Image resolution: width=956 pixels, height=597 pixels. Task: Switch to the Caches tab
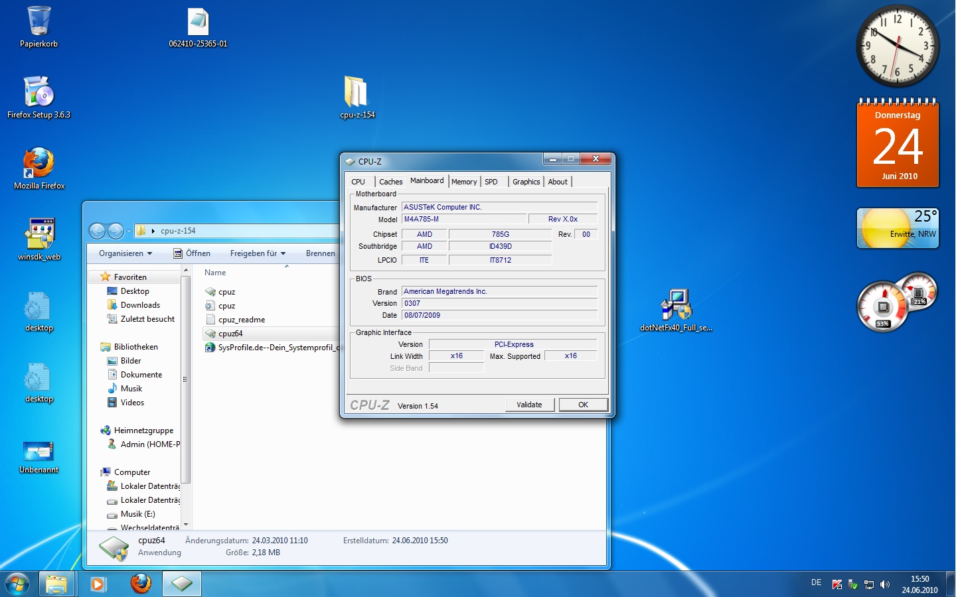391,182
